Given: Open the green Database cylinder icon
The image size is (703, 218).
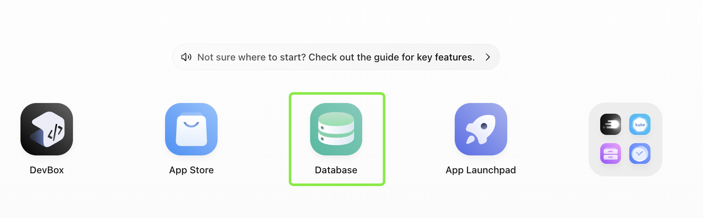Looking at the screenshot, I should [x=336, y=129].
